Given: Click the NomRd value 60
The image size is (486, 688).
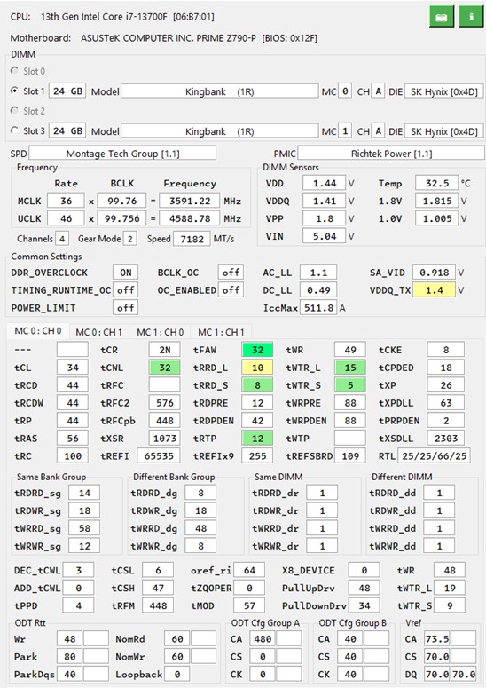Looking at the screenshot, I should coord(177,639).
